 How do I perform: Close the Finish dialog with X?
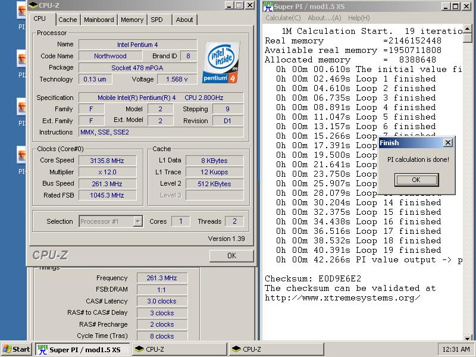(x=448, y=143)
